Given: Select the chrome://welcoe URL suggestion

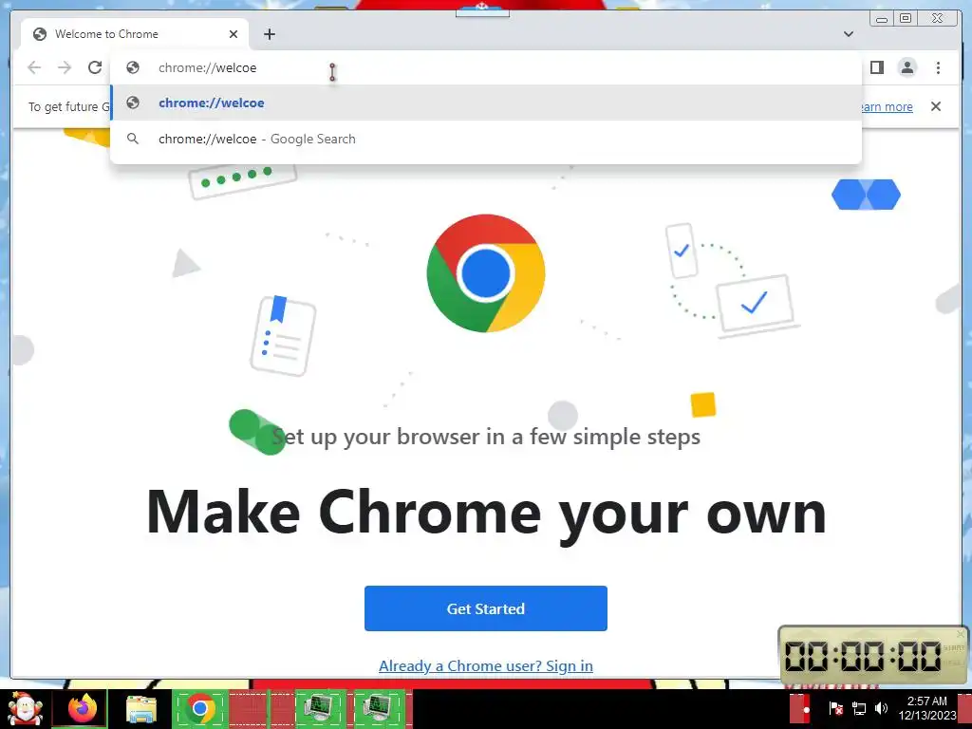Looking at the screenshot, I should [486, 103].
